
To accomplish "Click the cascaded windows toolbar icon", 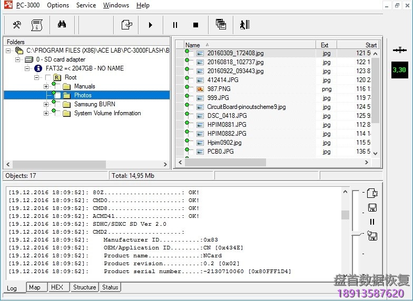I will 221,25.
